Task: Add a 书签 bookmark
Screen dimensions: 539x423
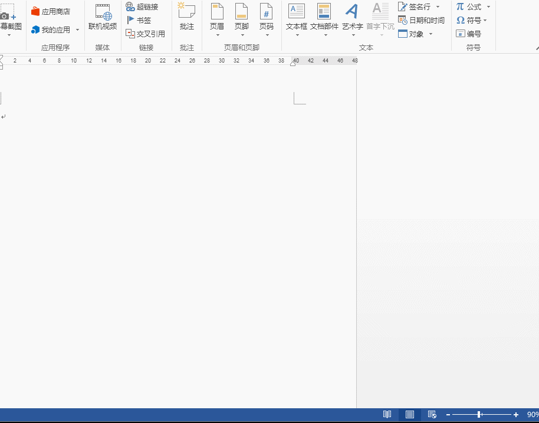Action: click(139, 20)
